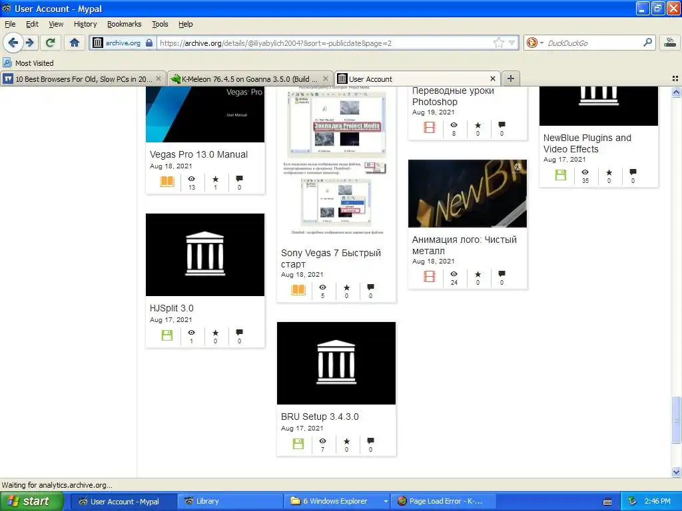Click the HJSplit 3.0 archive logo thumbnail
682x511 pixels.
pos(205,255)
